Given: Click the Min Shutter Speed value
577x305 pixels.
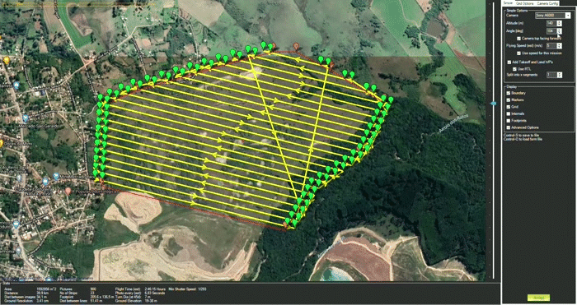Looking at the screenshot, I should click(202, 289).
